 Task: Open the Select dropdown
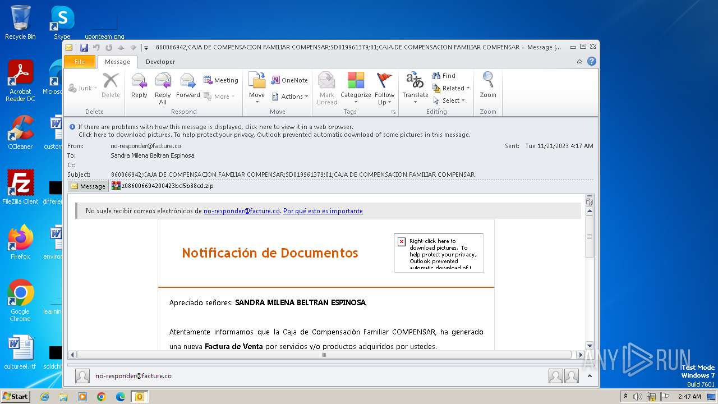coord(449,100)
